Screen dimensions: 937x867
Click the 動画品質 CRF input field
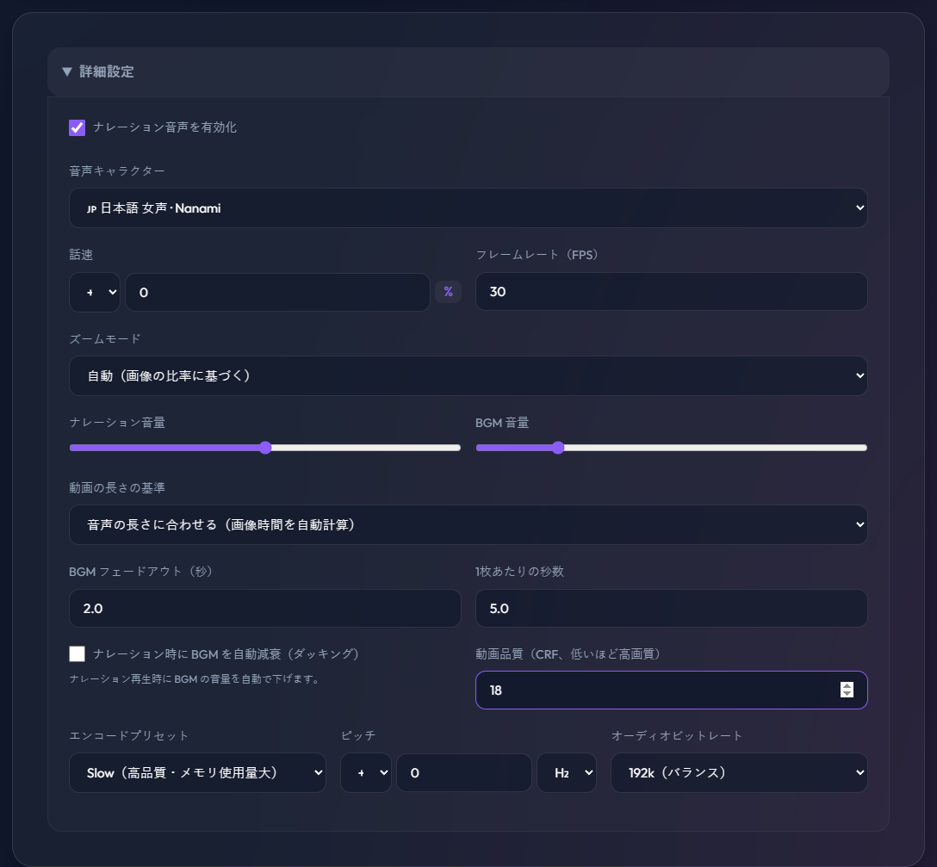671,691
